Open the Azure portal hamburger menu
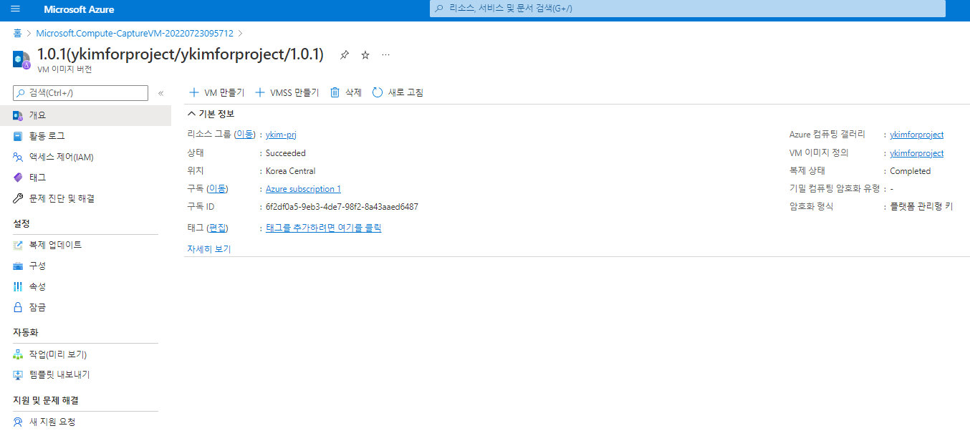The width and height of the screenshot is (970, 436). (x=15, y=9)
